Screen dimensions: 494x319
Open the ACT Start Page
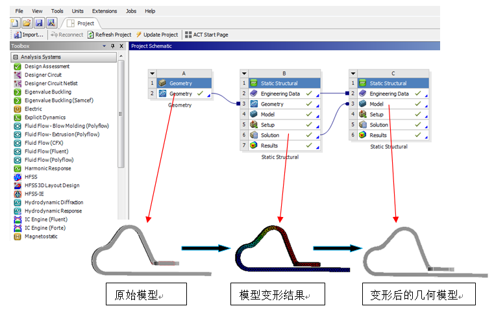coord(206,34)
